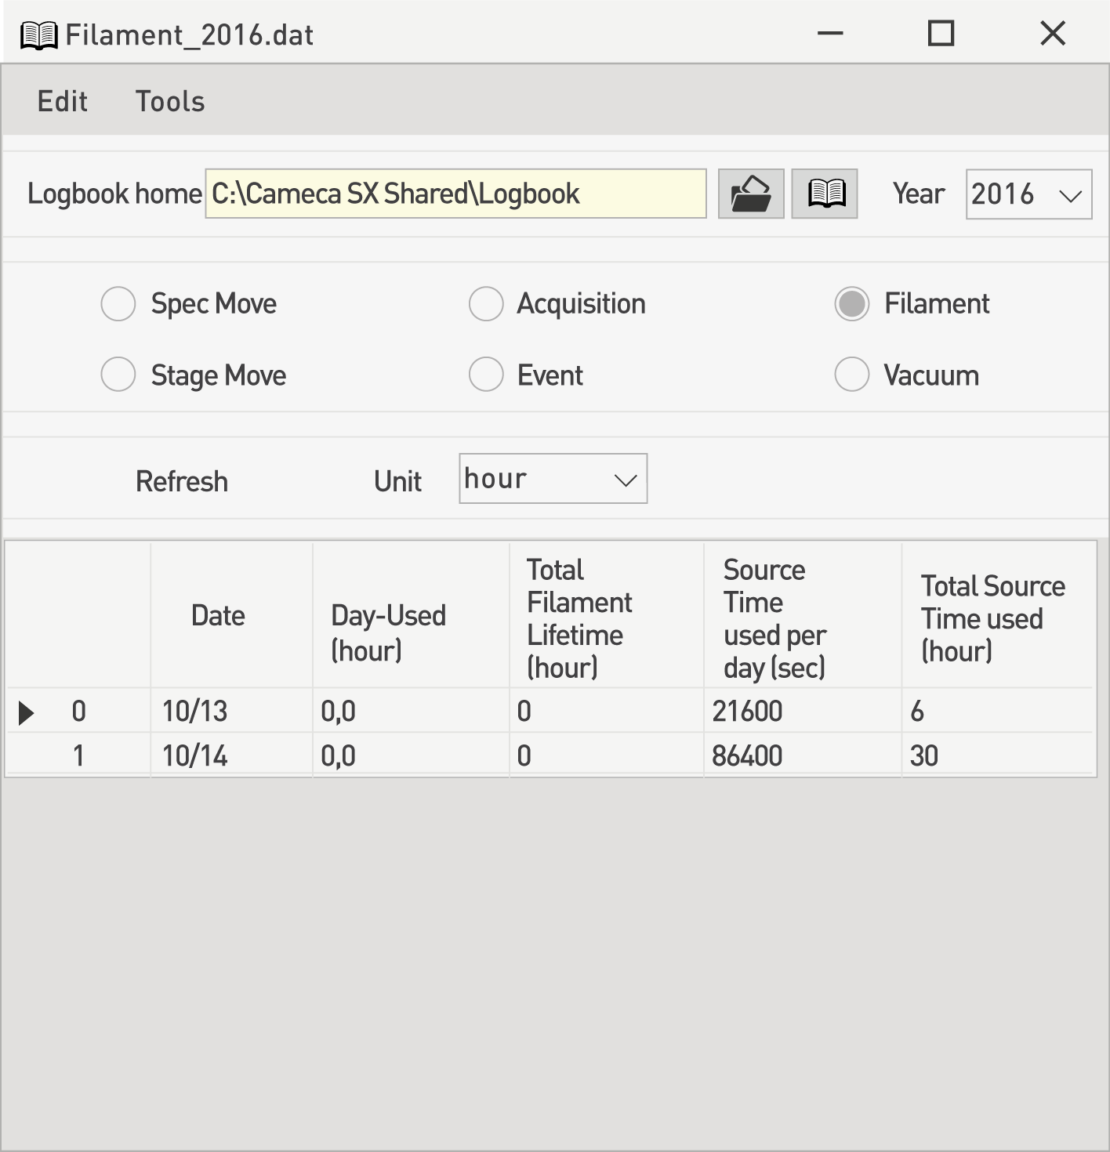Select the Stage Move radio option

(x=118, y=375)
